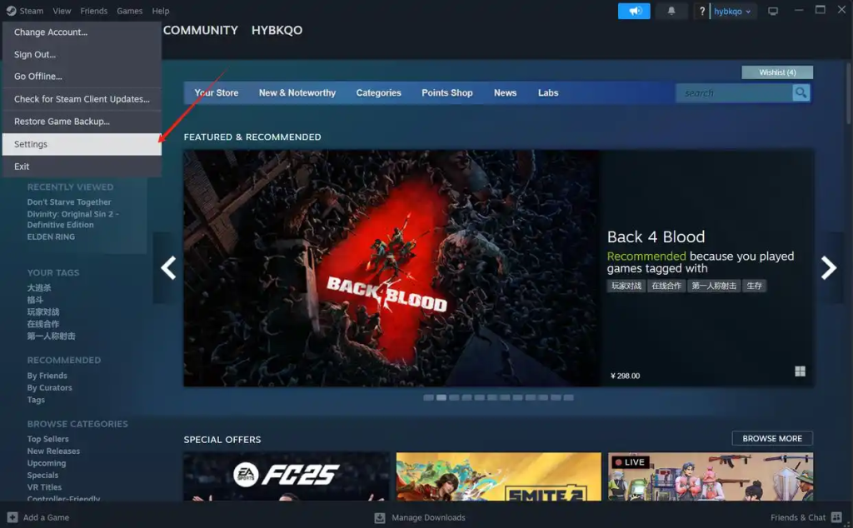853x528 pixels.
Task: Show previous featured game with left arrow
Action: coord(168,267)
